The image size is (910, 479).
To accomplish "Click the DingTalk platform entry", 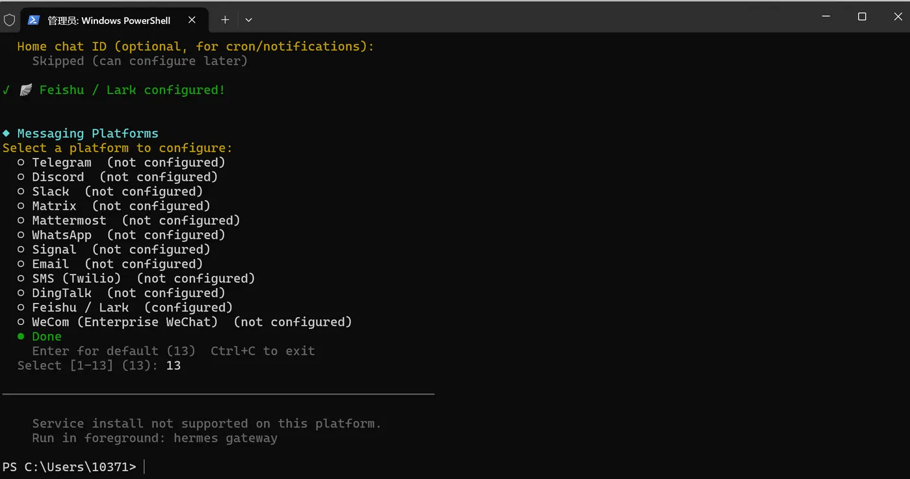I will [62, 293].
